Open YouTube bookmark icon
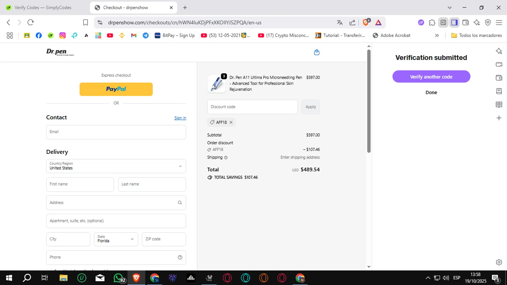The width and height of the screenshot is (507, 285). click(110, 35)
